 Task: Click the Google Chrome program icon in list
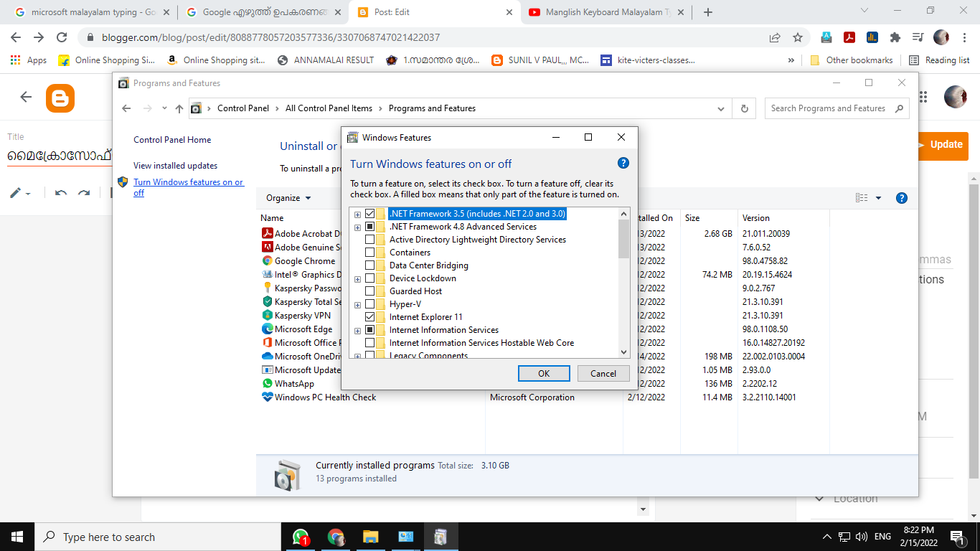point(267,261)
